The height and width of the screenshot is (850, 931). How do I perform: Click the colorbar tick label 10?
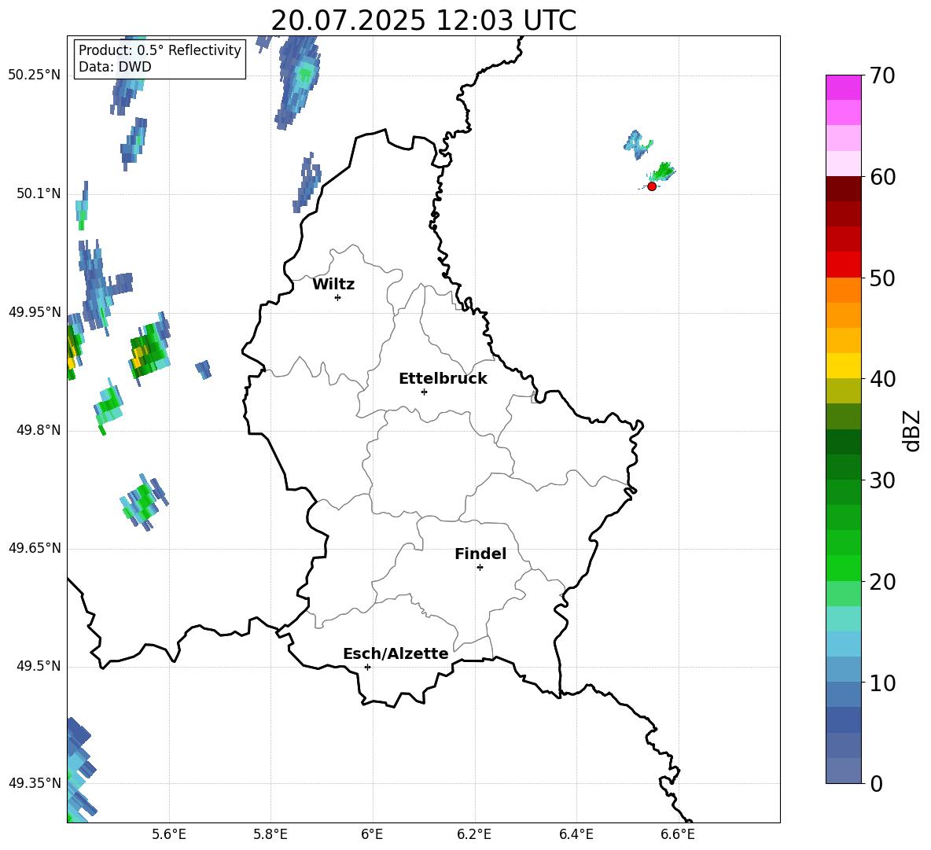point(882,683)
